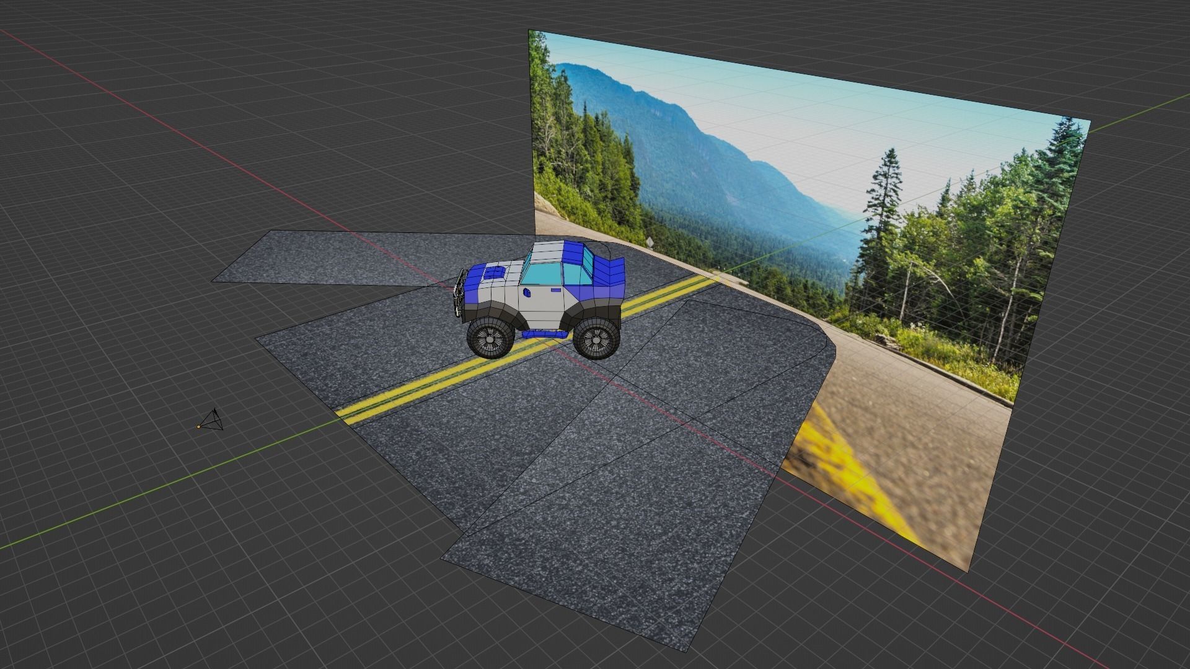Click the car's rear wheel
Image resolution: width=1190 pixels, height=669 pixels.
coord(596,338)
